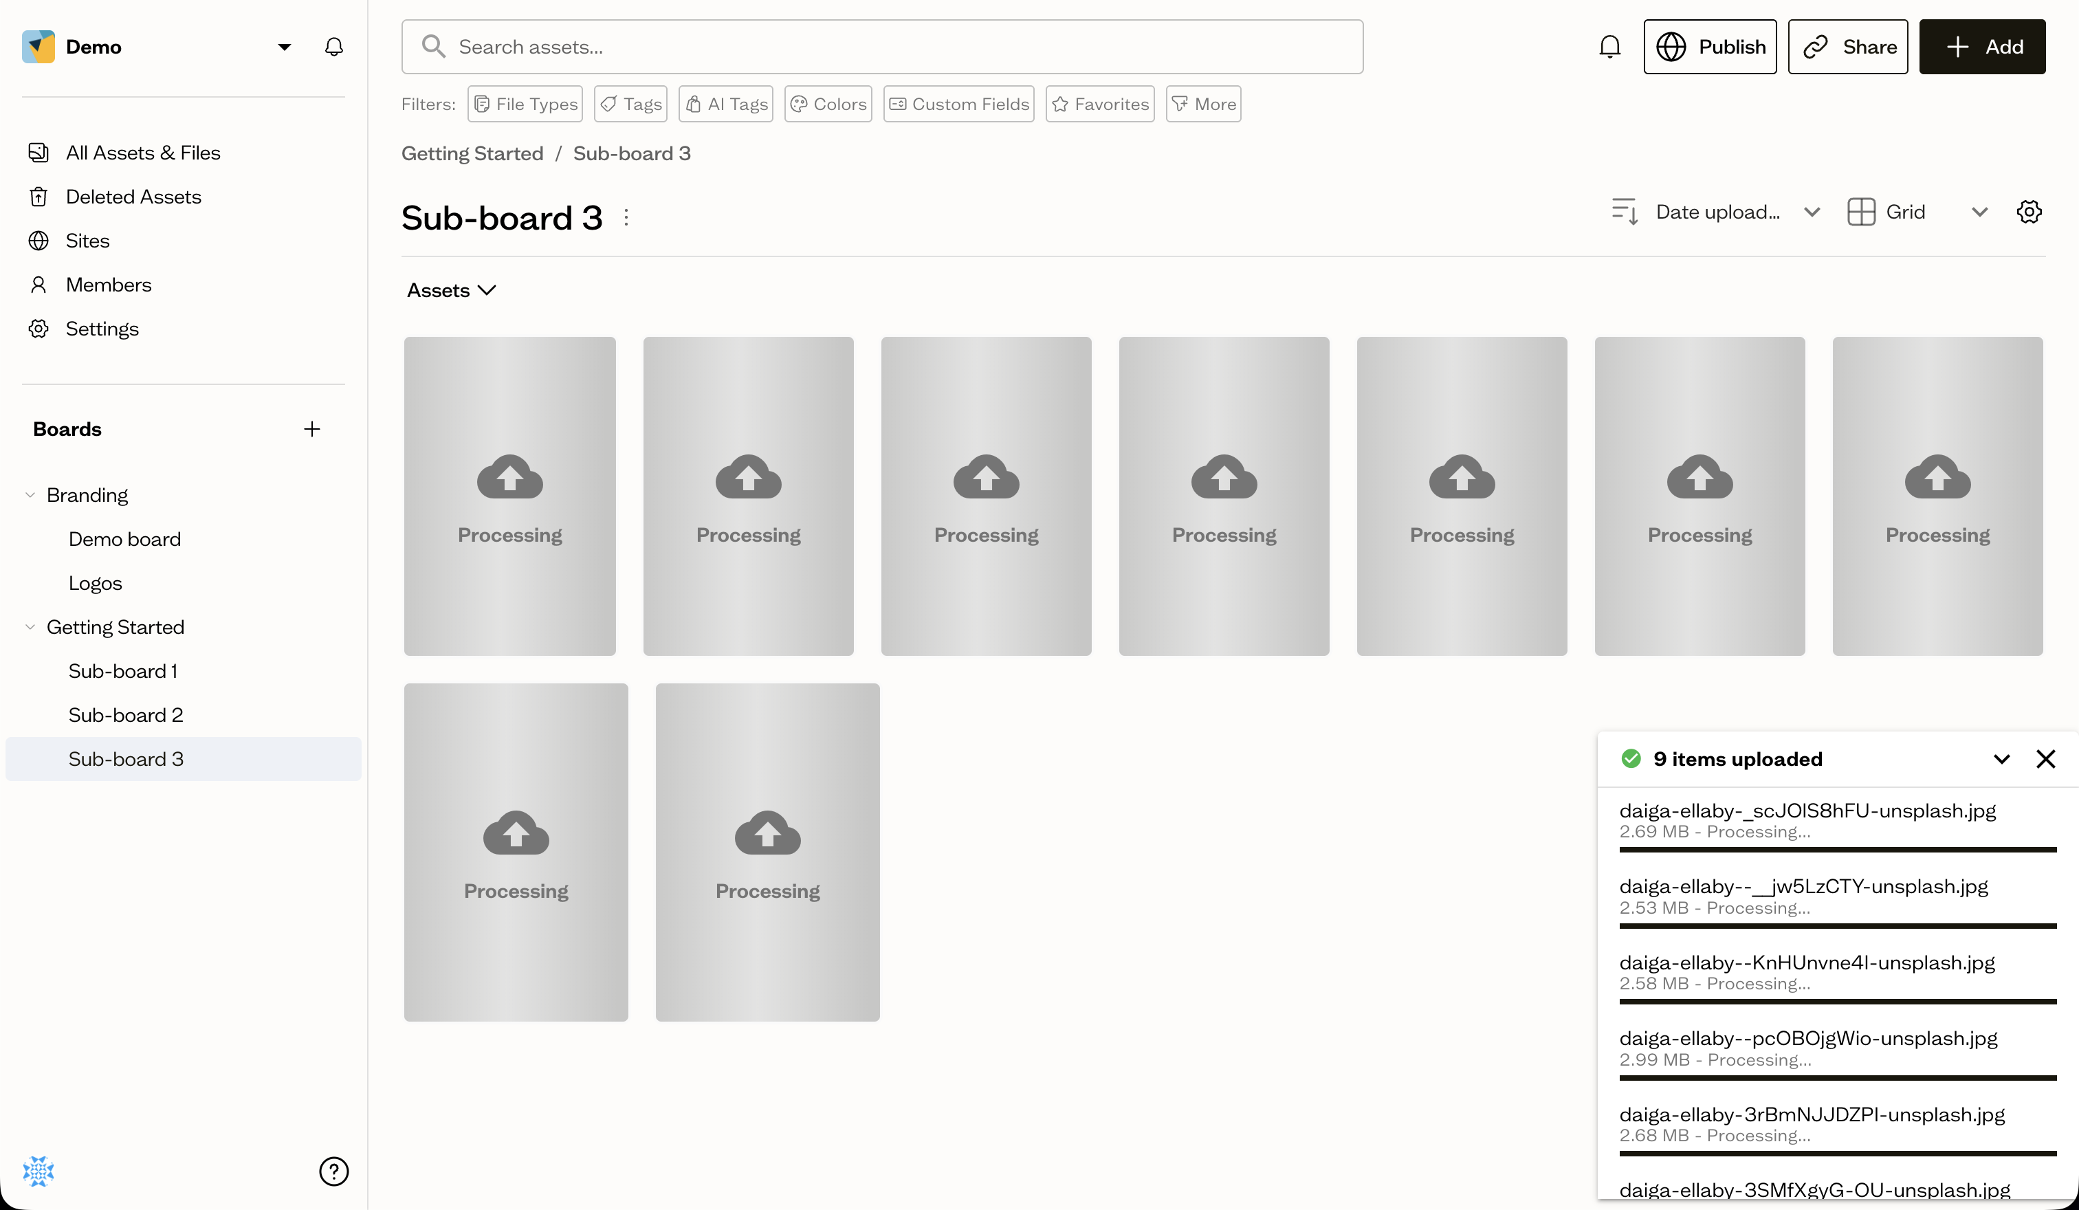
Task: Click progress bar of daiga-ellaby--KnHUnvne4I file
Action: click(x=1837, y=1002)
